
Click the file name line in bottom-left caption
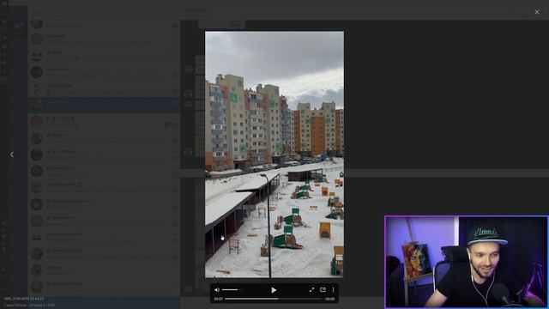click(x=24, y=299)
